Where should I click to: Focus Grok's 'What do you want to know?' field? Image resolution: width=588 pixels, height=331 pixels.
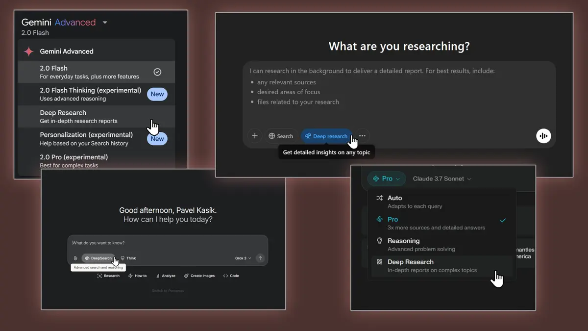168,243
